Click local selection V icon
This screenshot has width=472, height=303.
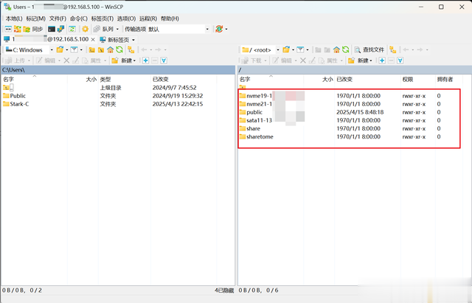[x=164, y=60]
